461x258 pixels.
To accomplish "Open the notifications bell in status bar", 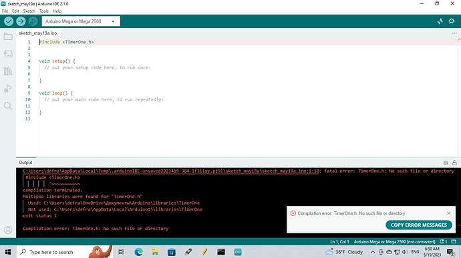I will click(443, 242).
